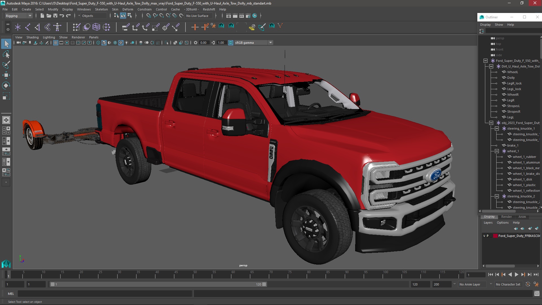
Task: Save the current scene
Action: pyautogui.click(x=55, y=16)
